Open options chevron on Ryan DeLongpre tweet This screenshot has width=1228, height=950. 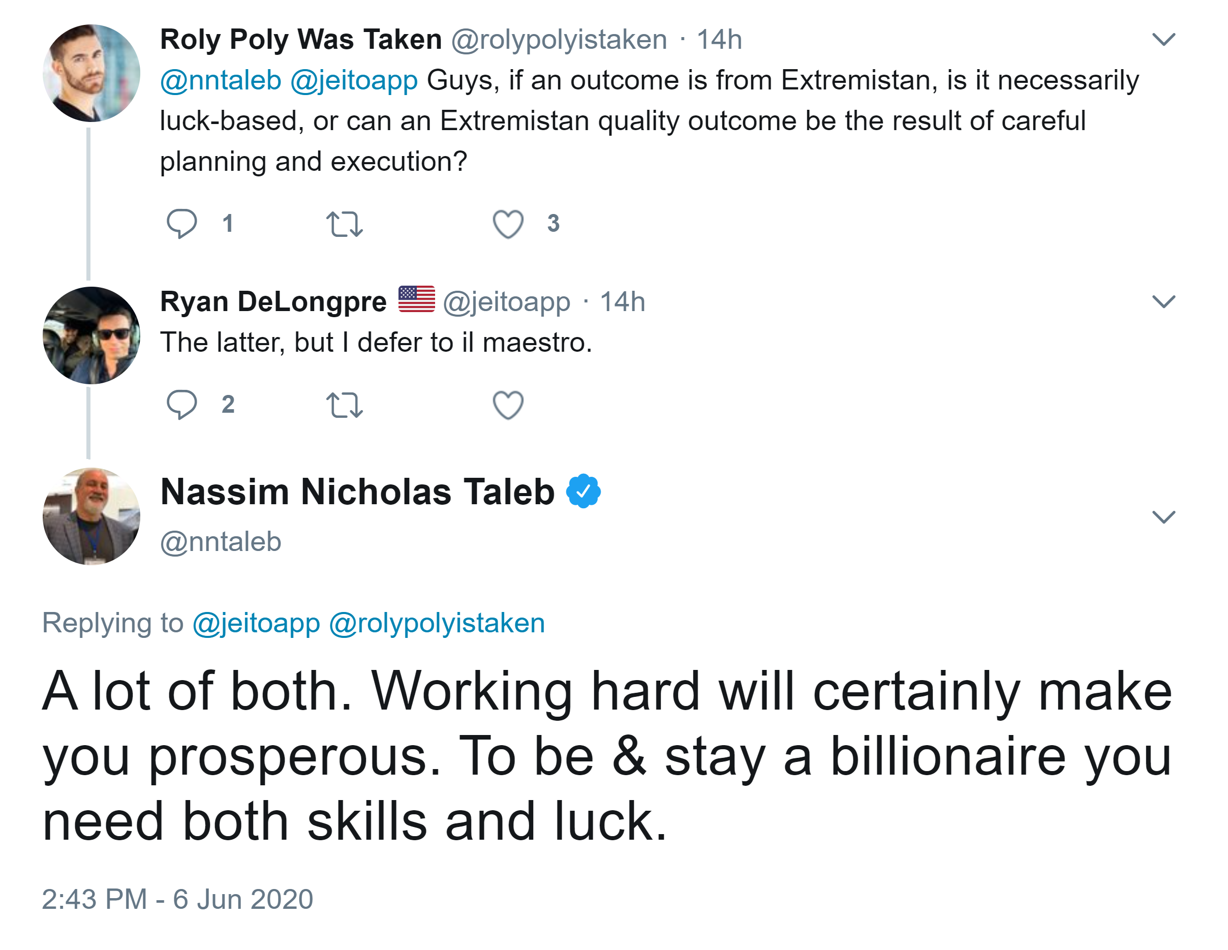pyautogui.click(x=1163, y=302)
